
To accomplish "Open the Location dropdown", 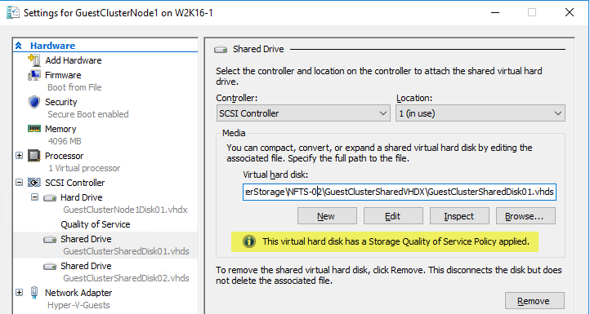I will click(x=480, y=113).
